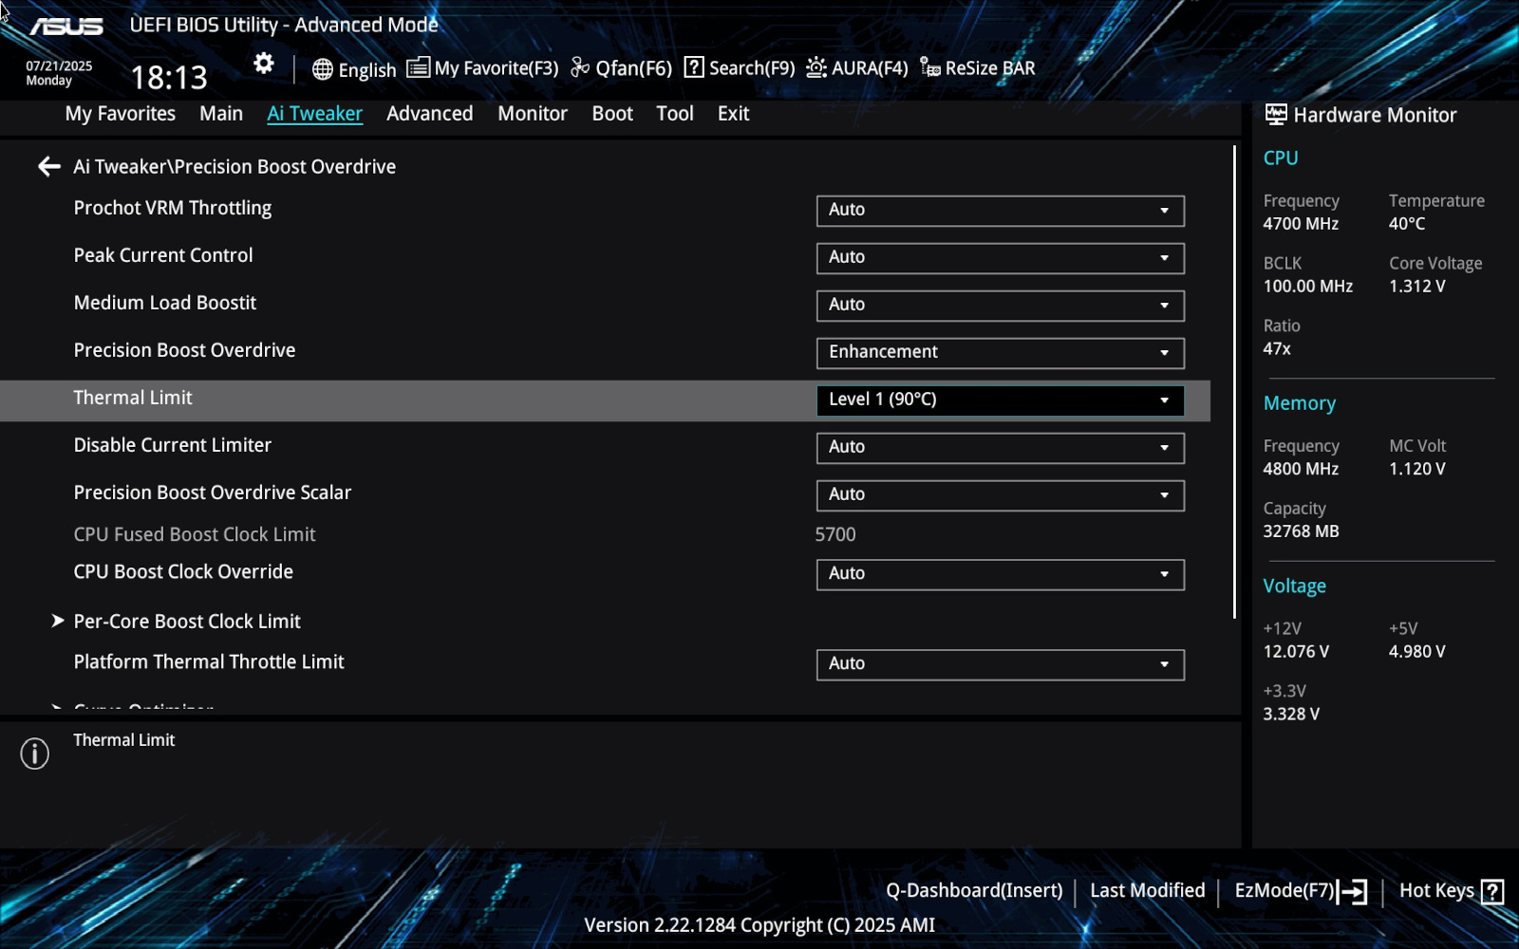The height and width of the screenshot is (949, 1519).
Task: Click the CPU heading in Hardware Monitor
Action: [x=1281, y=158]
